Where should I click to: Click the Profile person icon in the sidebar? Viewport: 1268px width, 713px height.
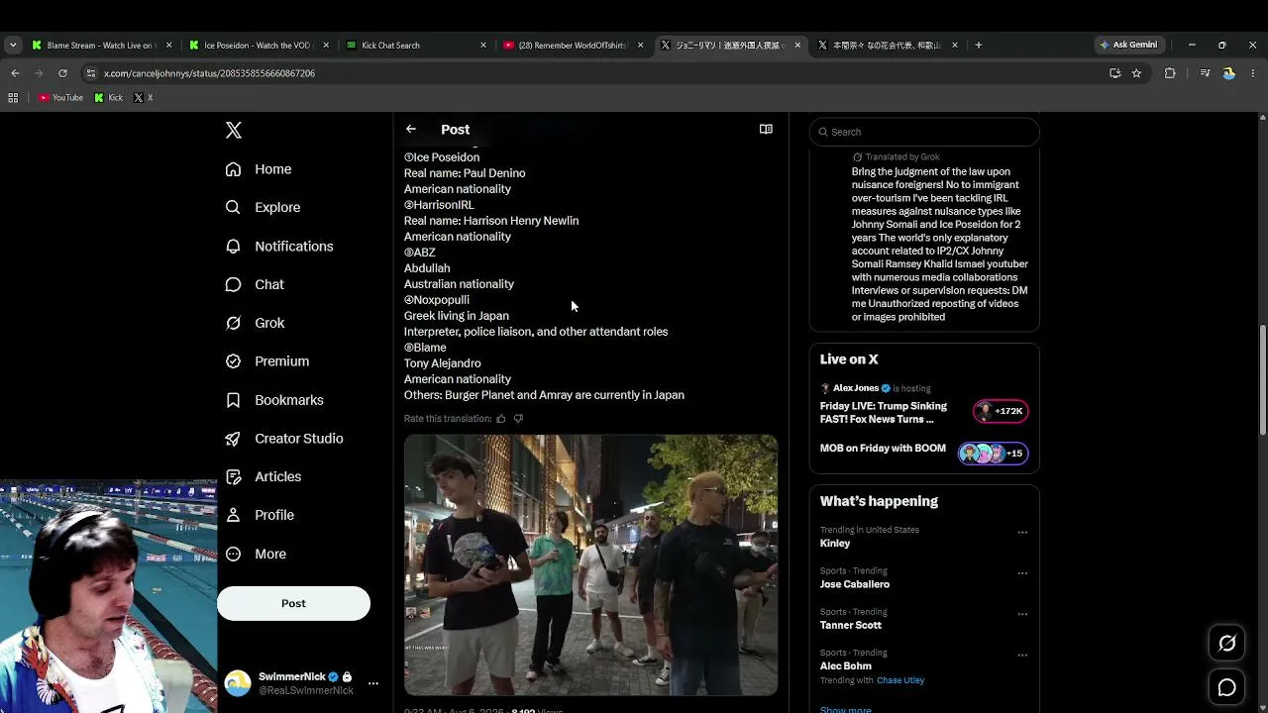click(233, 515)
